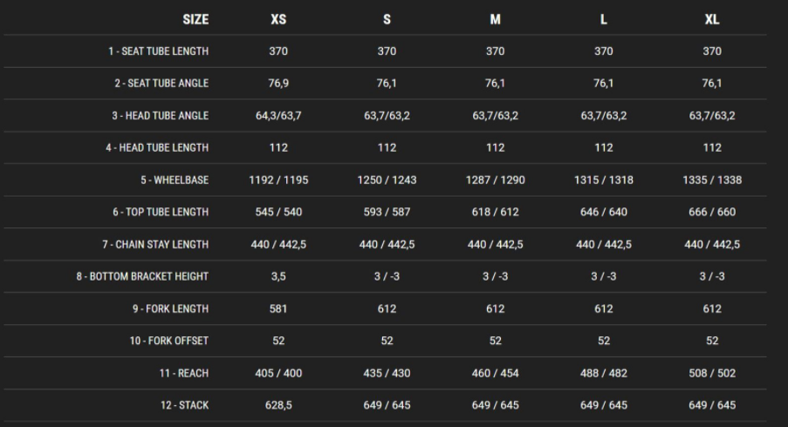
Task: Select the 618 / 612 top tube value
Action: (495, 212)
